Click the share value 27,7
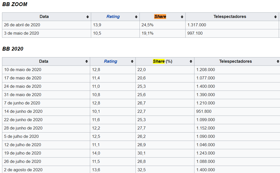Viewport: 280px width, 173px height. point(142,128)
